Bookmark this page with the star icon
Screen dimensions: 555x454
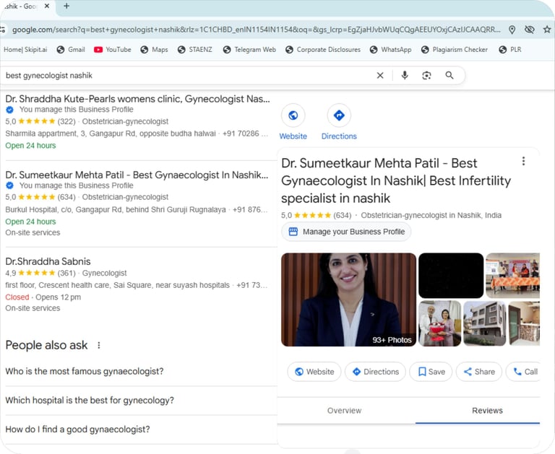click(x=547, y=30)
